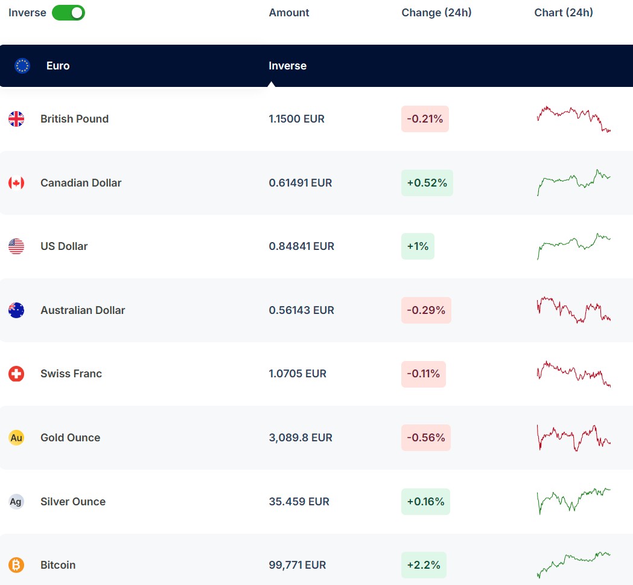The image size is (633, 585).
Task: Click the Australian Dollar flag icon
Action: pyautogui.click(x=16, y=310)
